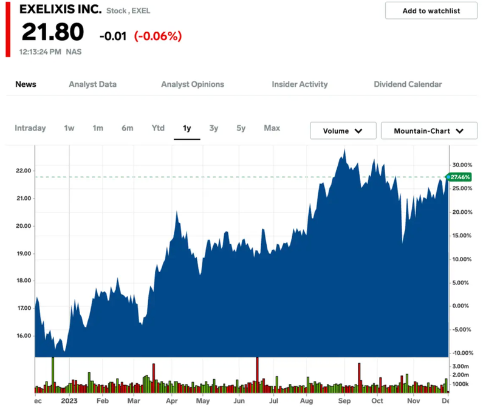Viewport: 486px width, 407px height.
Task: Switch to the Analyst Data tab
Action: click(93, 84)
